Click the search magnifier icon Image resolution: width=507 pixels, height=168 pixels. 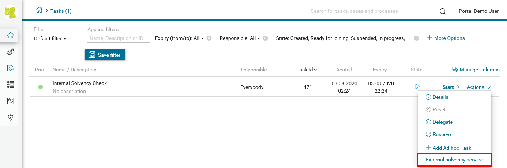pyautogui.click(x=443, y=12)
